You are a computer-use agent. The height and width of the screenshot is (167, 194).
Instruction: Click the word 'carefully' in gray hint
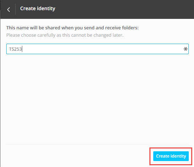tap(46, 35)
